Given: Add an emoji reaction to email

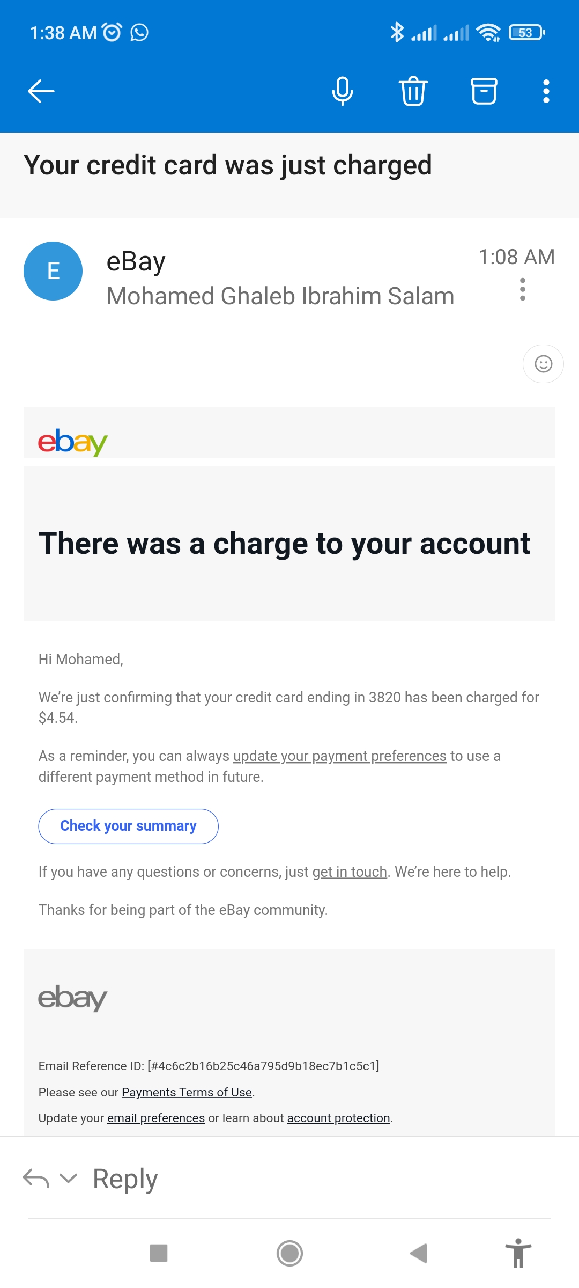Looking at the screenshot, I should [x=543, y=364].
